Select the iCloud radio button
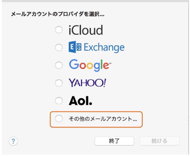 (x=59, y=30)
